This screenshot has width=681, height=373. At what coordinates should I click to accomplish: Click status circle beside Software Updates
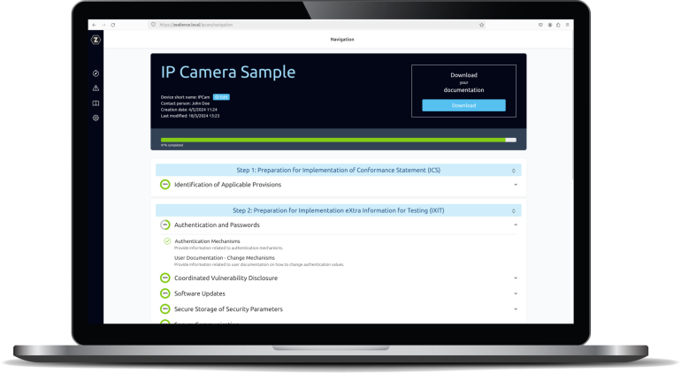point(165,293)
